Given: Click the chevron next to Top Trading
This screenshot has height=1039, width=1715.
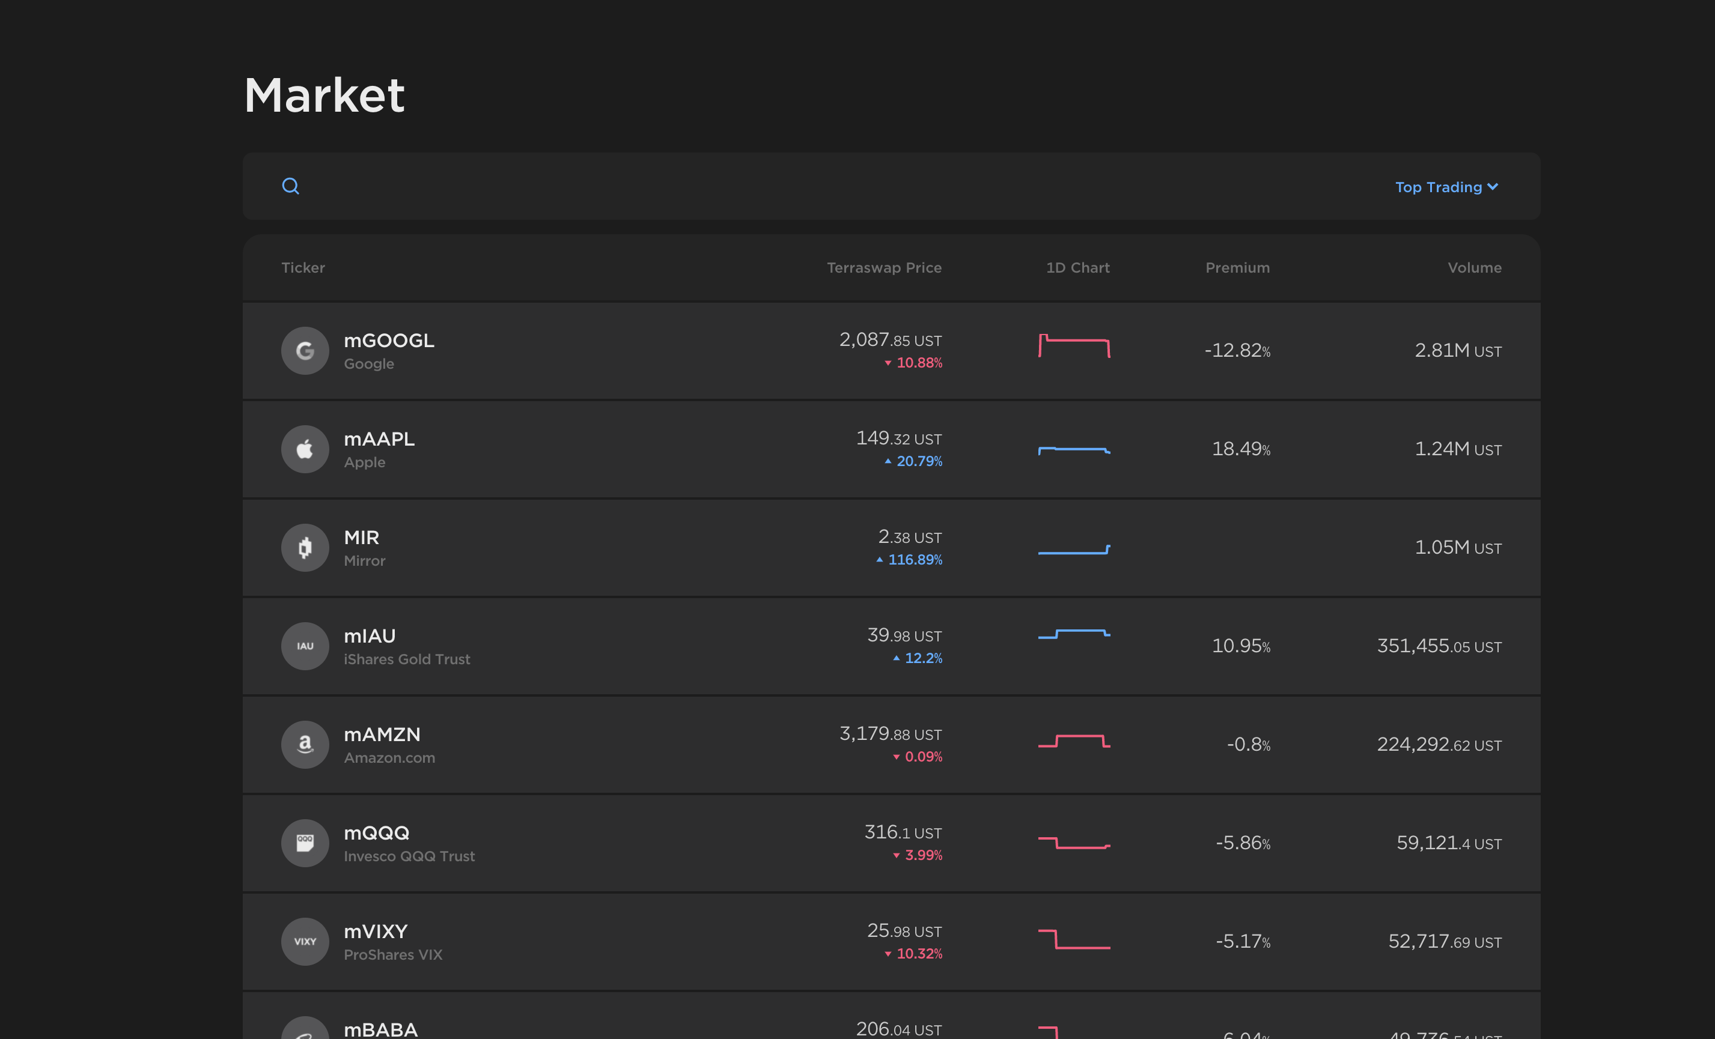Looking at the screenshot, I should pyautogui.click(x=1492, y=186).
